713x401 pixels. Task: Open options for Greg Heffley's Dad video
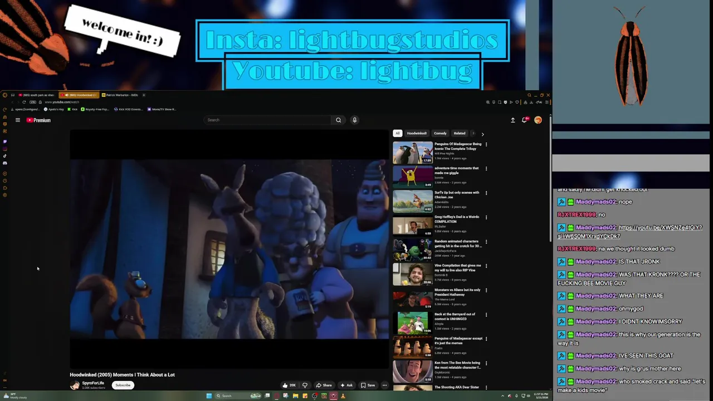[x=486, y=218]
